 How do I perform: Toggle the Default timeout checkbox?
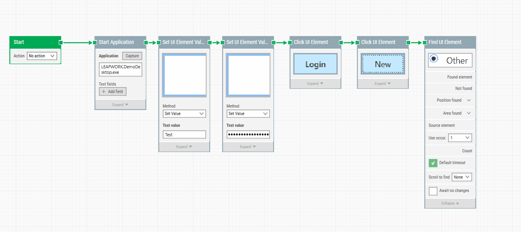pyautogui.click(x=433, y=163)
